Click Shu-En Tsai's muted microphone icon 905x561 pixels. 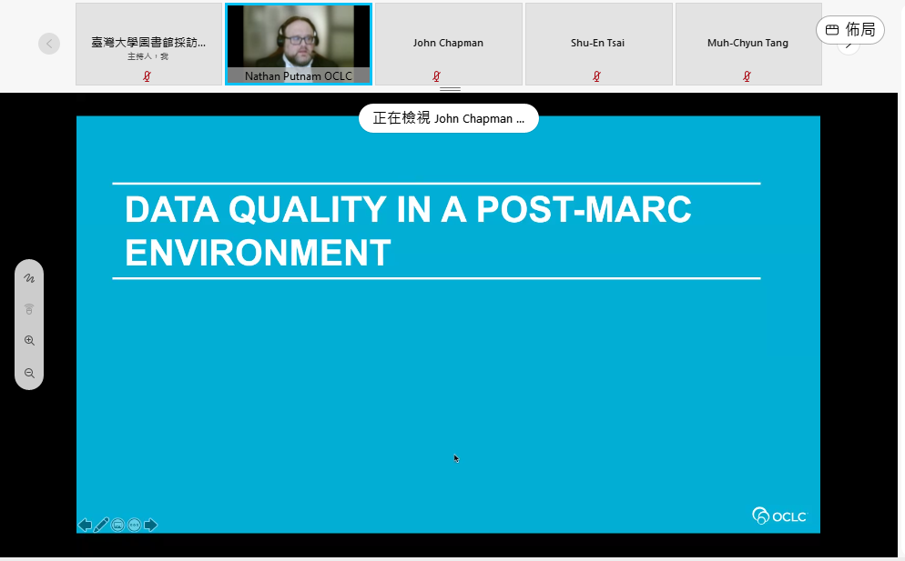[x=597, y=76]
